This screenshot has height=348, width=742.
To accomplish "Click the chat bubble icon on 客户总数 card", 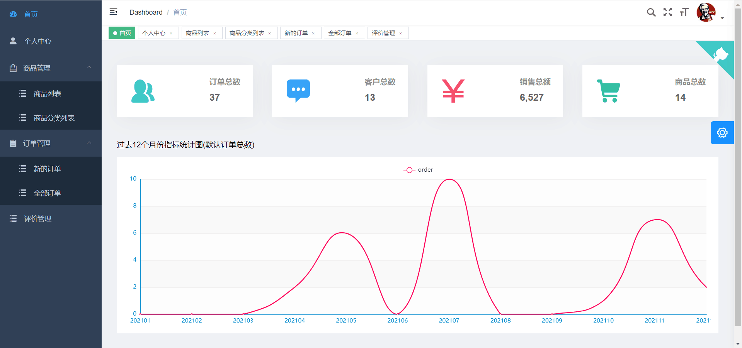I will [298, 91].
